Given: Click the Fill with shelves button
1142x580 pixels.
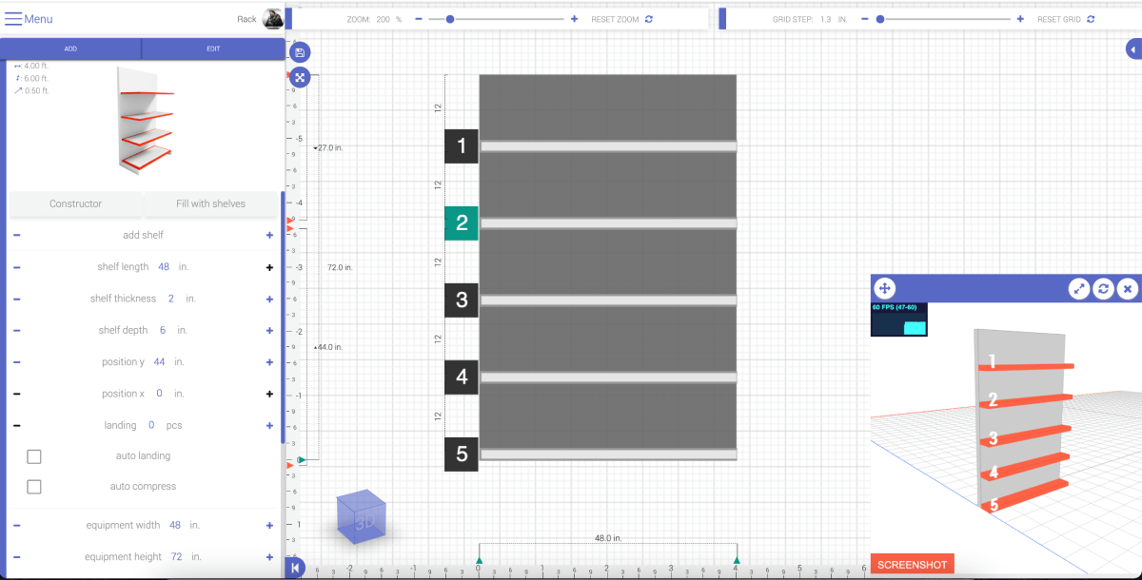Looking at the screenshot, I should tap(213, 203).
